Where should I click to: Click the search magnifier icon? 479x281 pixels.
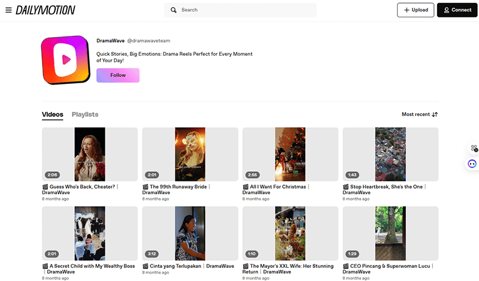[174, 10]
